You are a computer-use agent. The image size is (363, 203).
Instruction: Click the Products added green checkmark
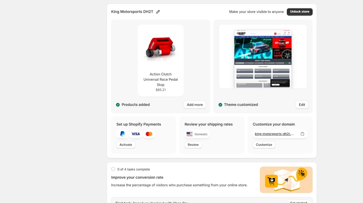[118, 105]
